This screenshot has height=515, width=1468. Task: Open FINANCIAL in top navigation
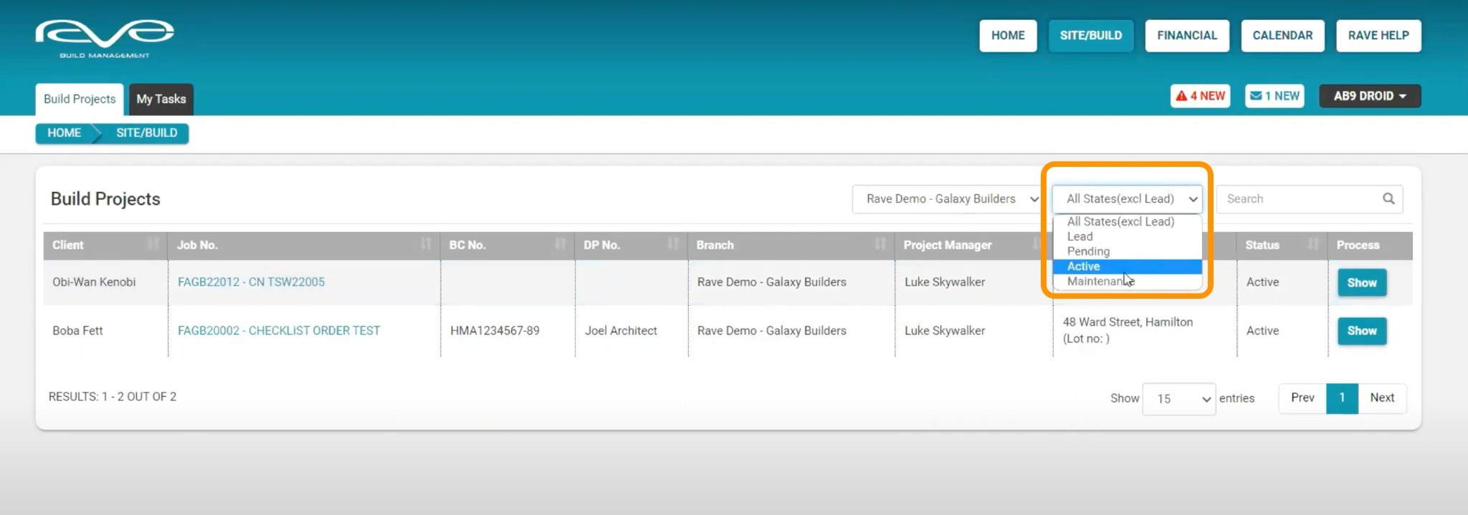[1187, 36]
